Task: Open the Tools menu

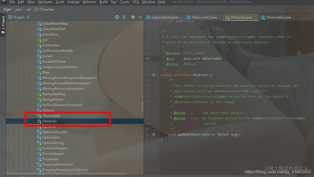Action: (x=124, y=2)
